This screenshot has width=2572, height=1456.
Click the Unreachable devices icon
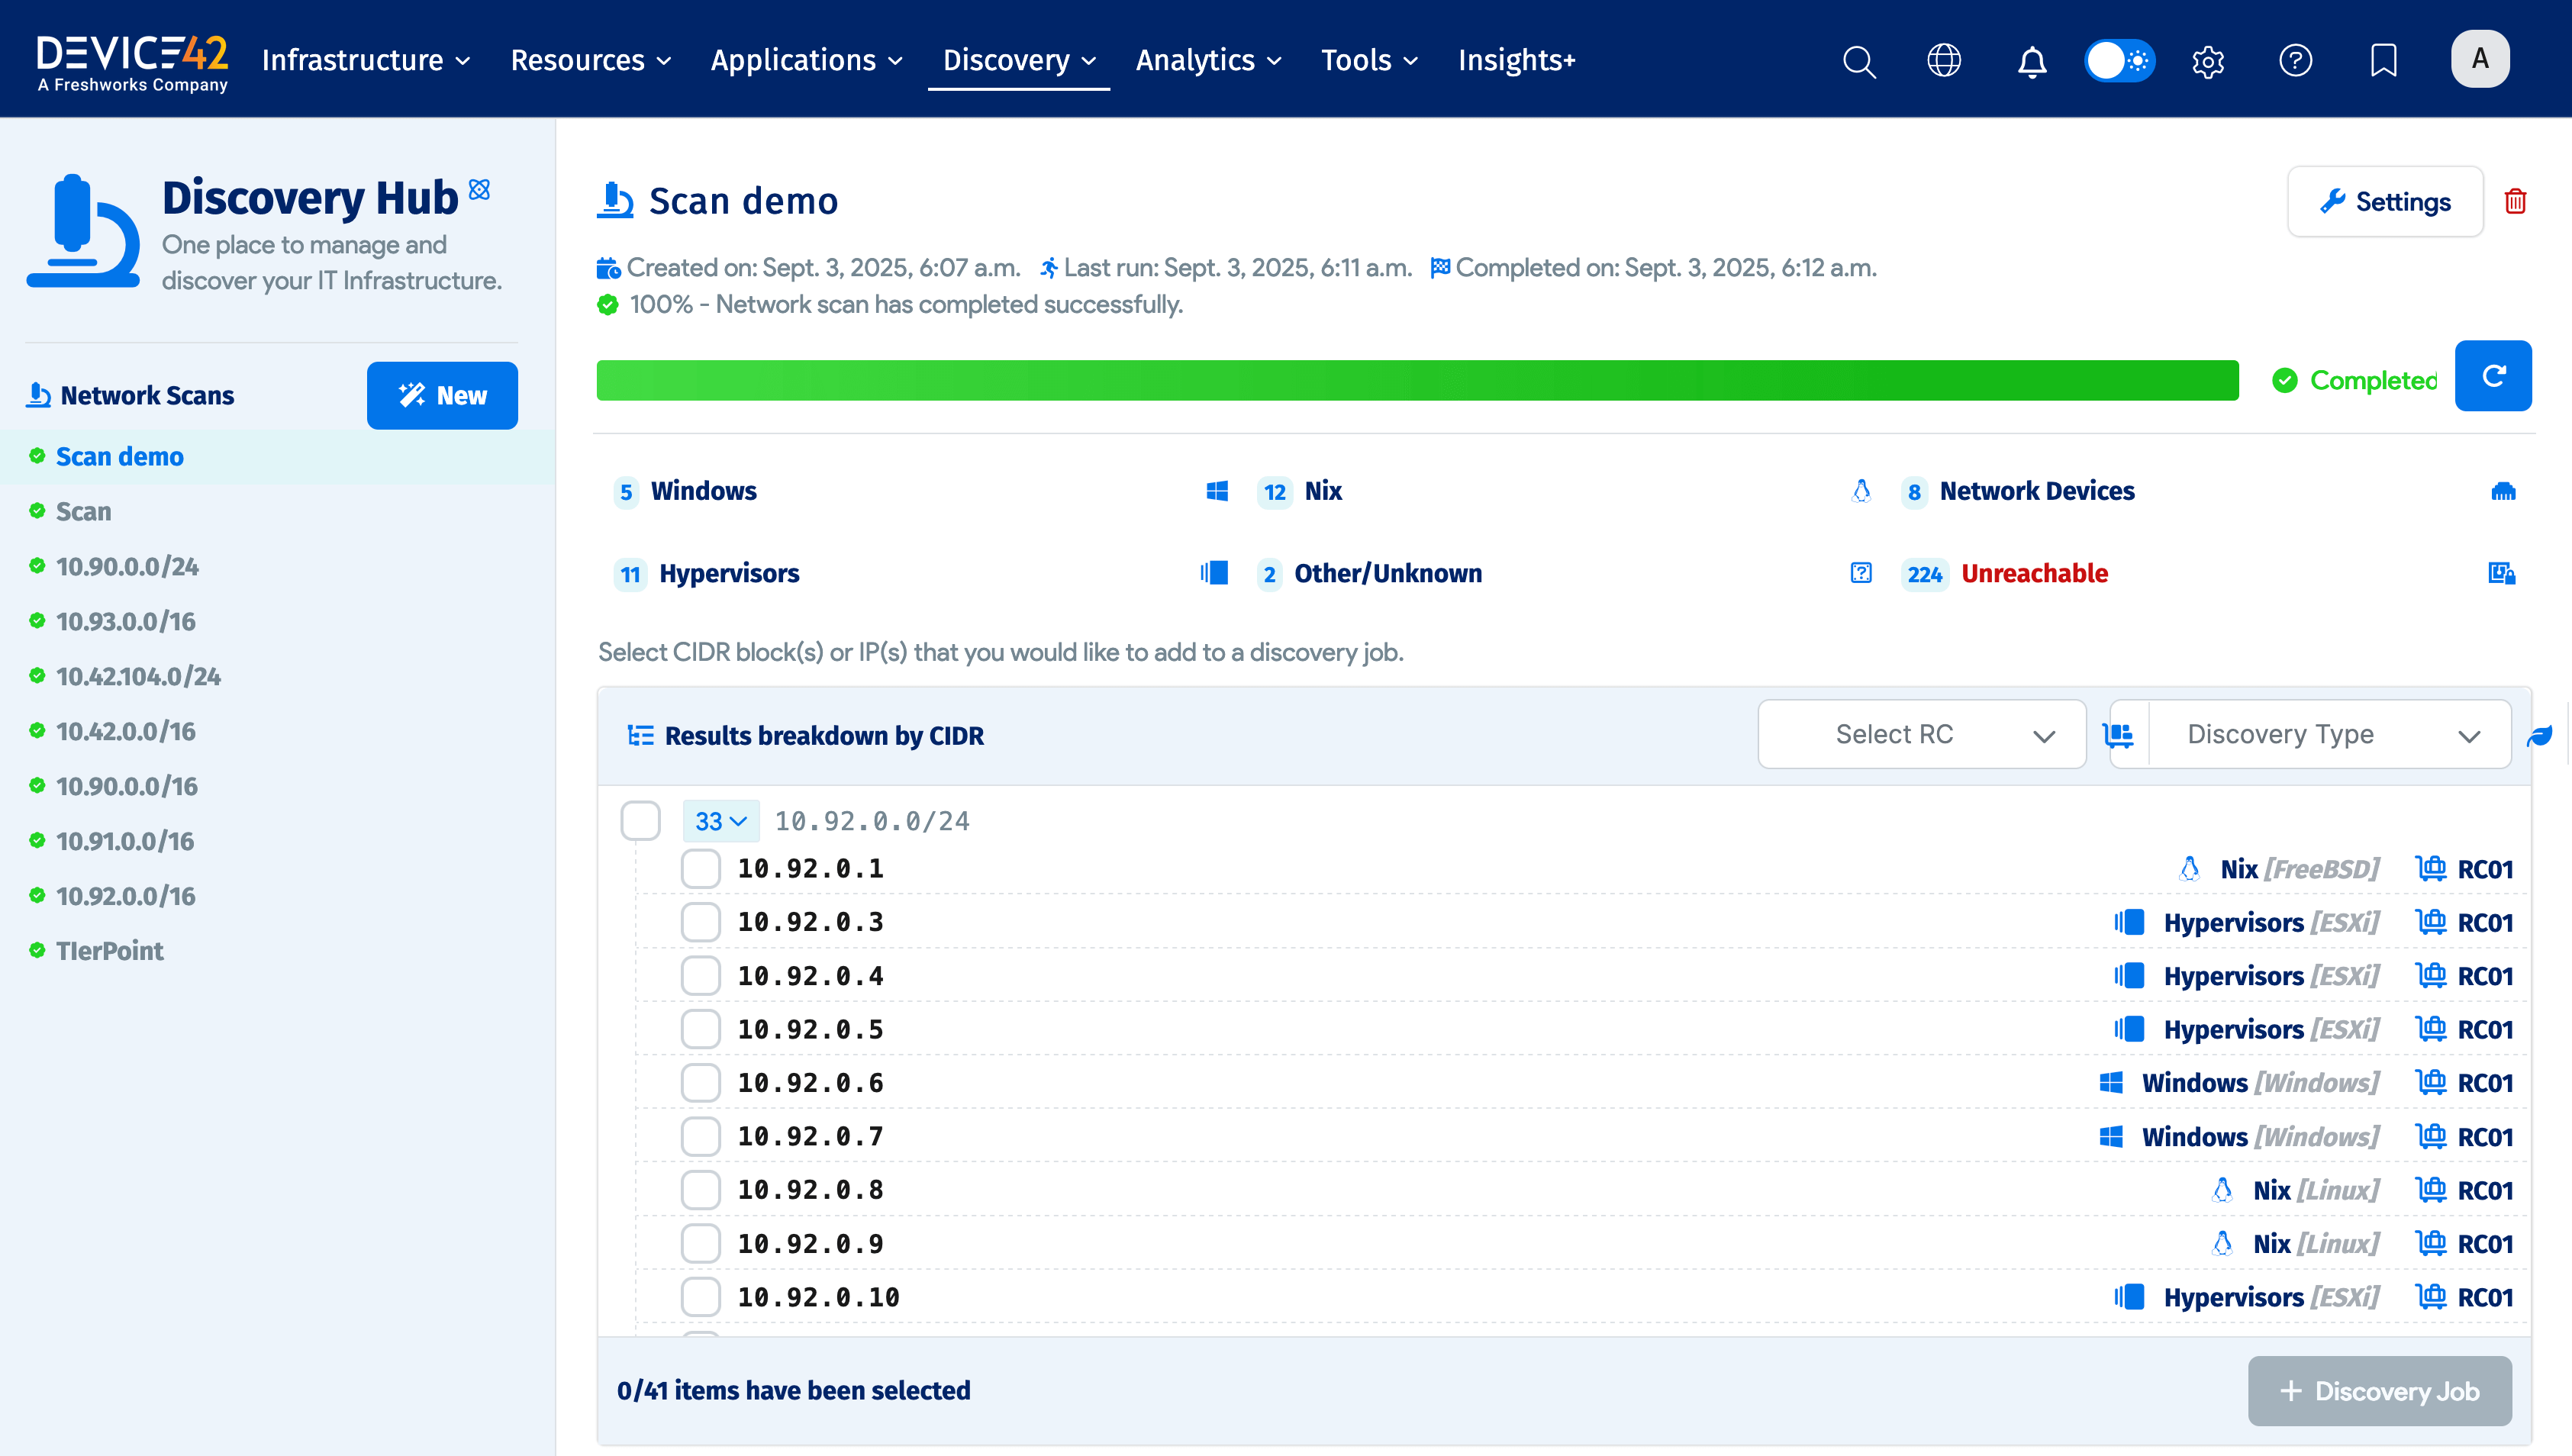tap(2501, 573)
